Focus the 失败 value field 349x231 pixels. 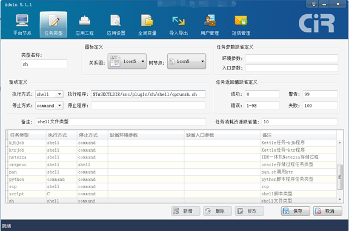click(x=320, y=105)
